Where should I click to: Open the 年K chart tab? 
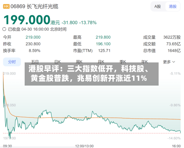(x=144, y=62)
